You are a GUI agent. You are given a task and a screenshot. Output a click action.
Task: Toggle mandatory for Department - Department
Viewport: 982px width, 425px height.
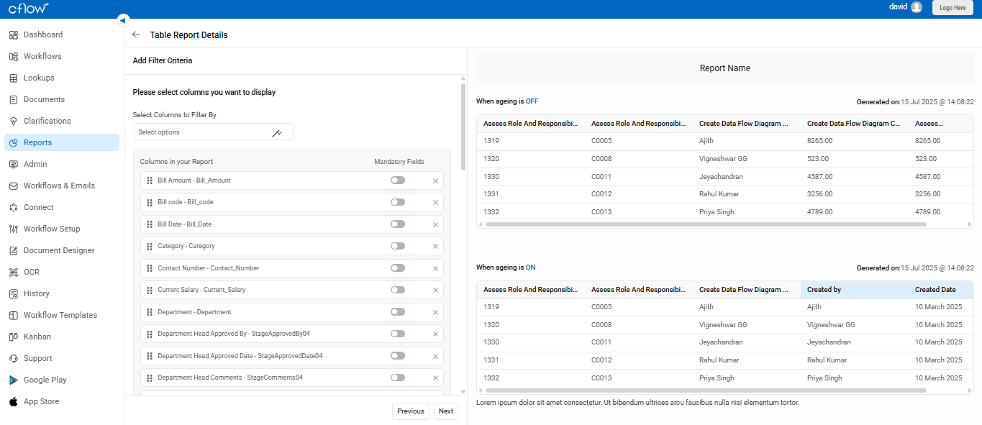(398, 312)
